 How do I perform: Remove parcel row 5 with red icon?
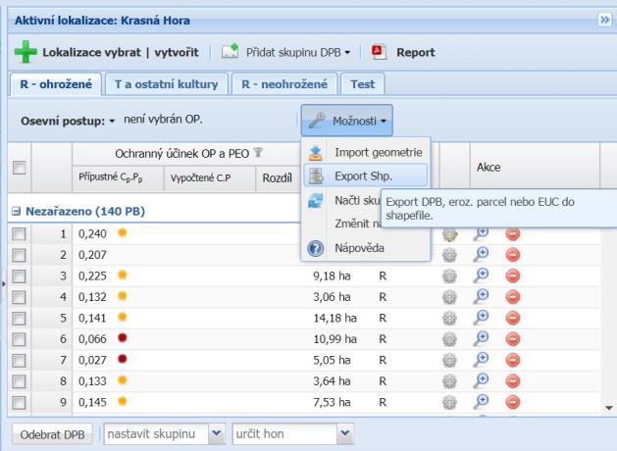coord(513,318)
